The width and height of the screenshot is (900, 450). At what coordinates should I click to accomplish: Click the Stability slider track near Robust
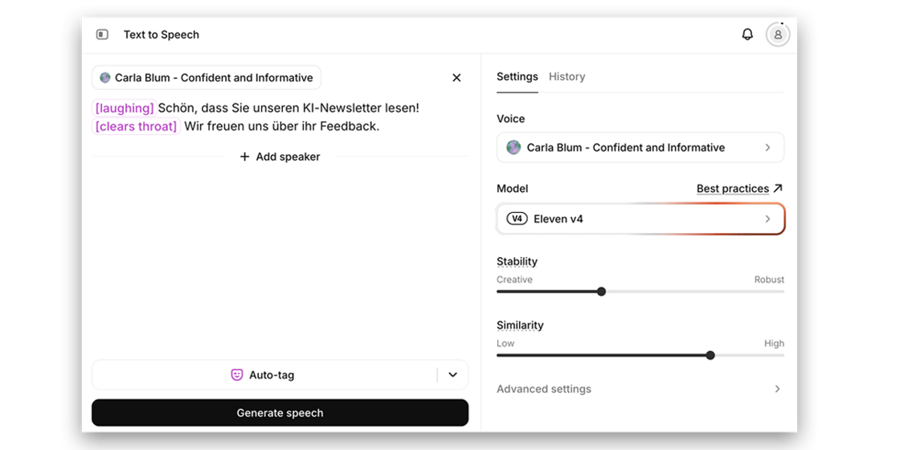769,292
